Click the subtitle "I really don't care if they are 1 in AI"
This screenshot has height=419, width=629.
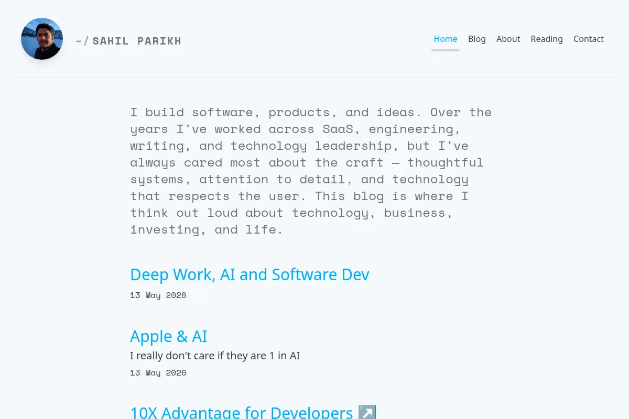coord(215,356)
